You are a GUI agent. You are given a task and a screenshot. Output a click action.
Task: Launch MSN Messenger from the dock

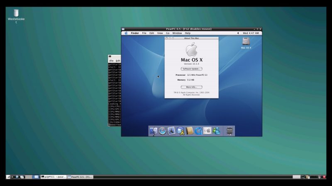(216, 131)
